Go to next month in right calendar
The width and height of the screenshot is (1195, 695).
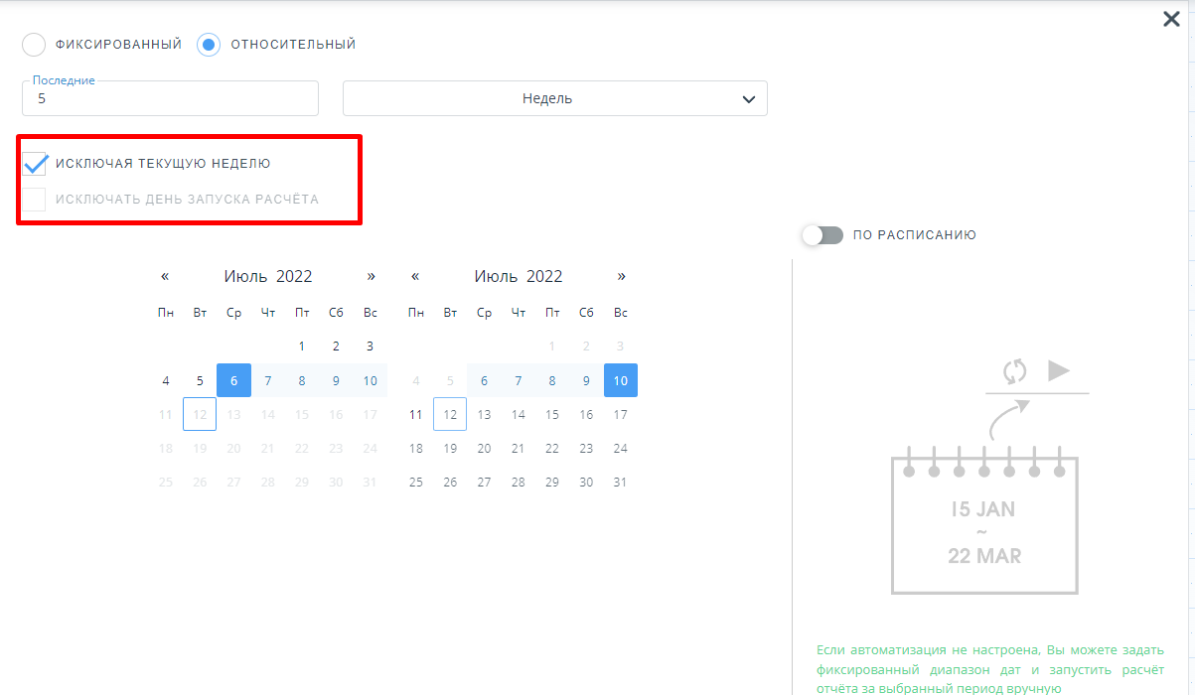pos(622,276)
